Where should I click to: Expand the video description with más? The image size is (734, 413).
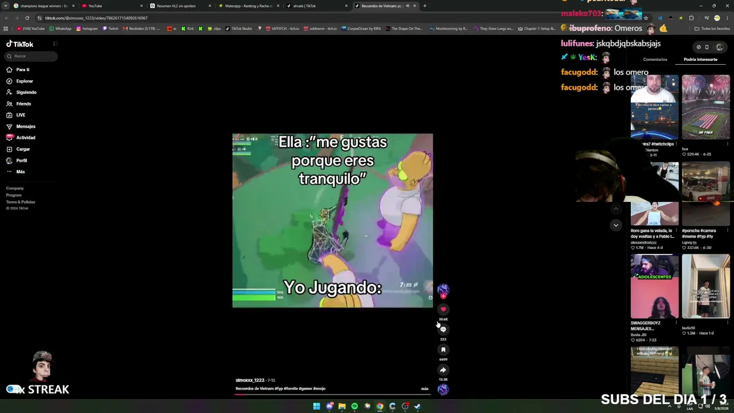click(x=424, y=389)
